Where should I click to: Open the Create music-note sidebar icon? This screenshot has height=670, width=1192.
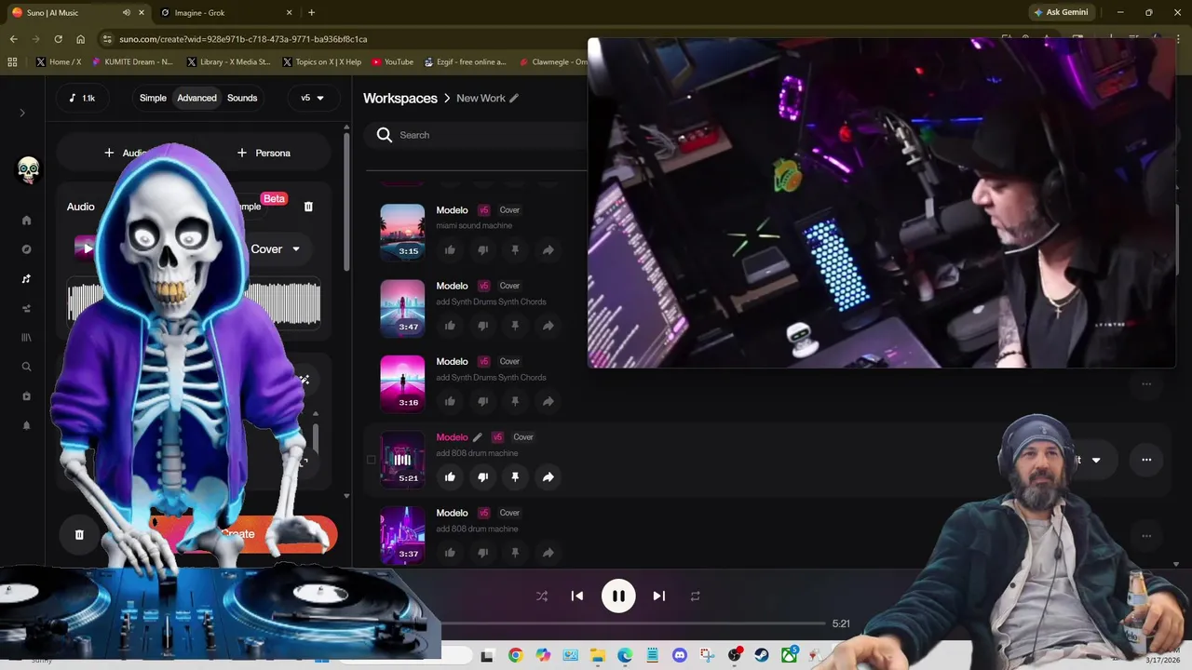click(x=26, y=279)
